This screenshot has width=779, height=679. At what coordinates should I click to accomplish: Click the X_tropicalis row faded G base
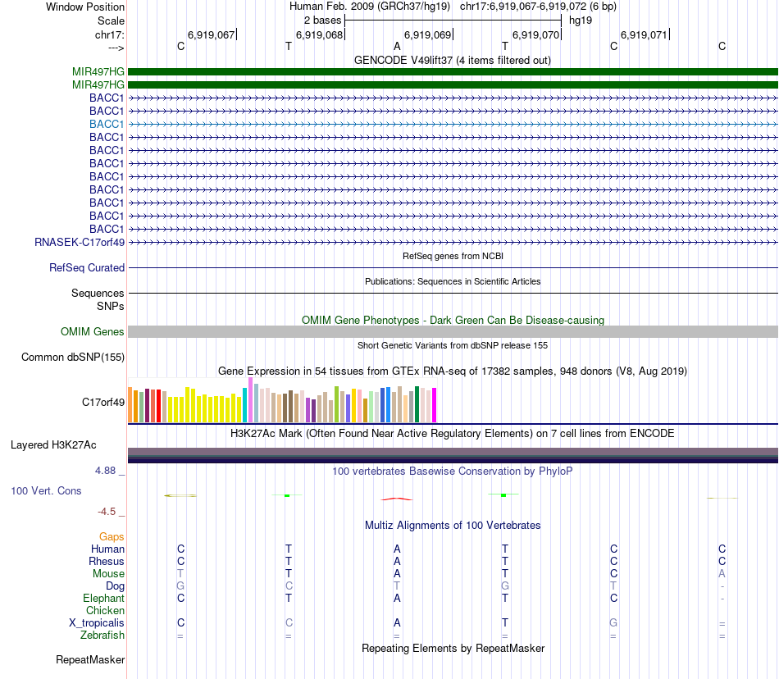613,623
